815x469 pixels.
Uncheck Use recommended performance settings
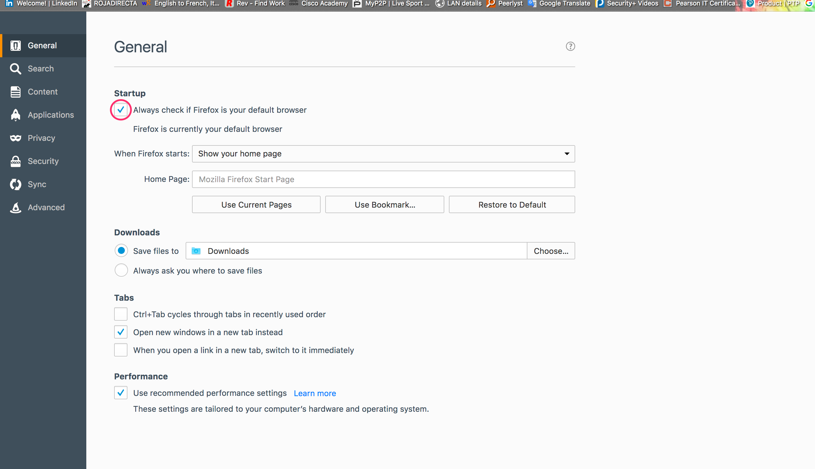pyautogui.click(x=121, y=393)
